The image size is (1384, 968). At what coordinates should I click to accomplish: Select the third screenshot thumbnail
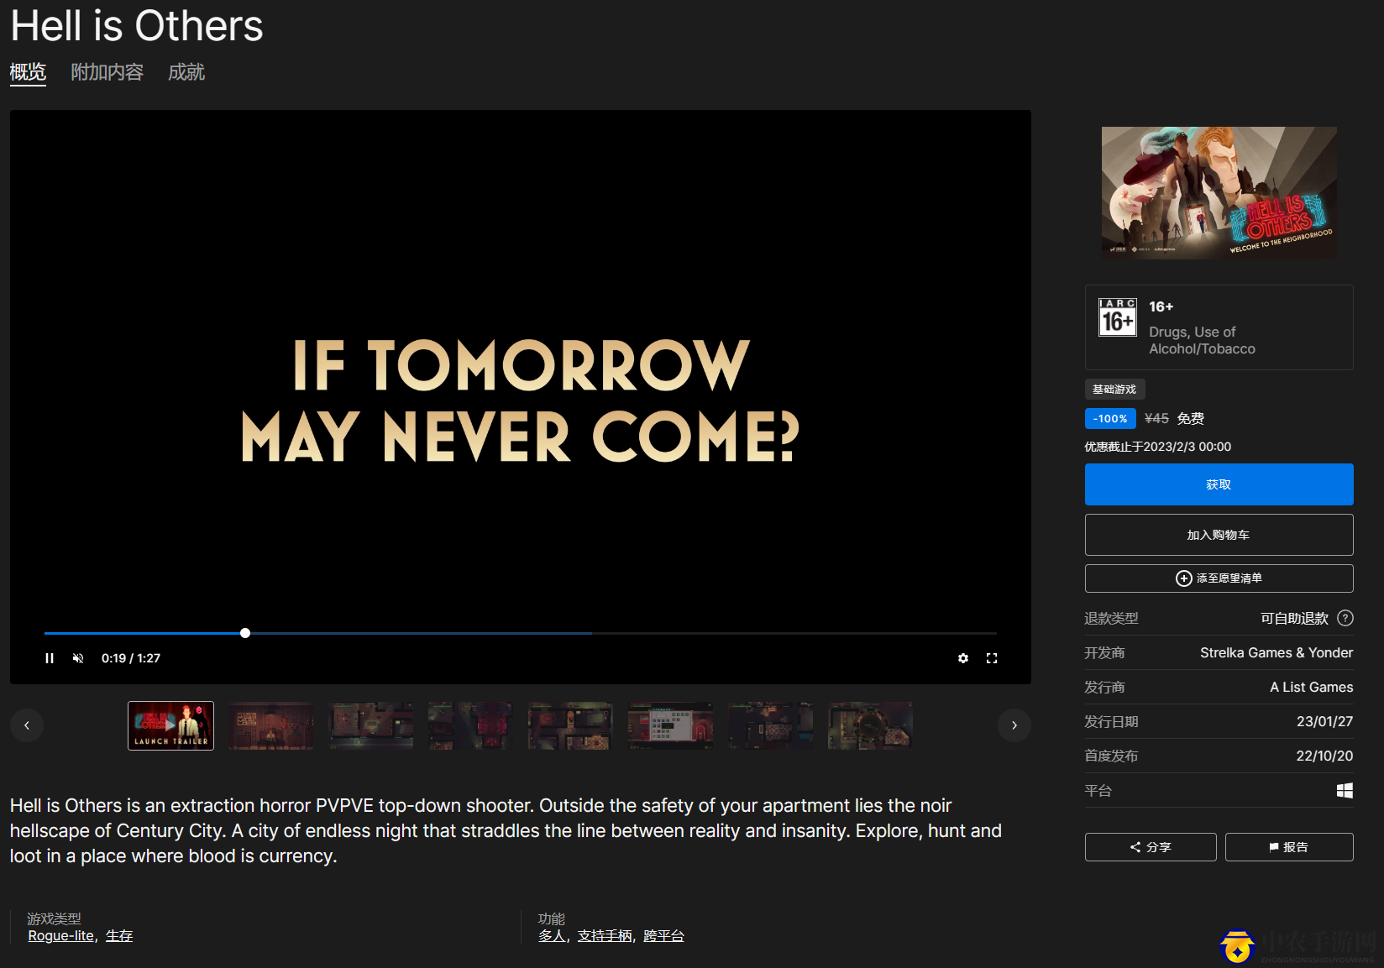370,725
